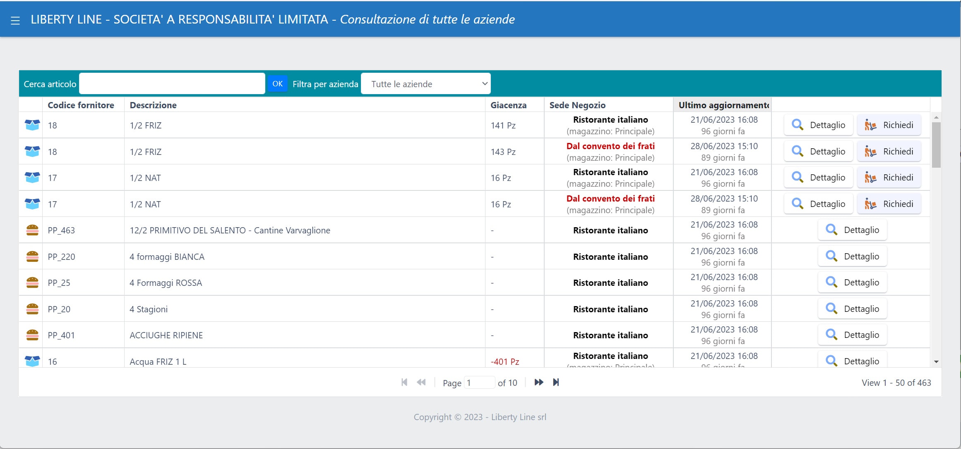961x449 pixels.
Task: Click Richiedi for 1/2 FRIZ 143 Pz row
Action: [x=889, y=152]
